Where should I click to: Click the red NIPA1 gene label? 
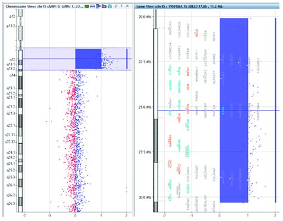pyautogui.click(x=188, y=71)
